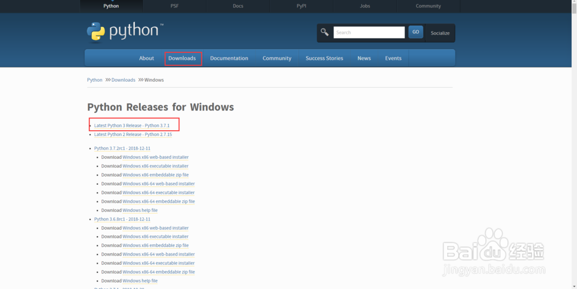The height and width of the screenshot is (289, 577).
Task: Download 3.6.8rc1 Windows x86-64 web-based installer
Action: (159, 254)
